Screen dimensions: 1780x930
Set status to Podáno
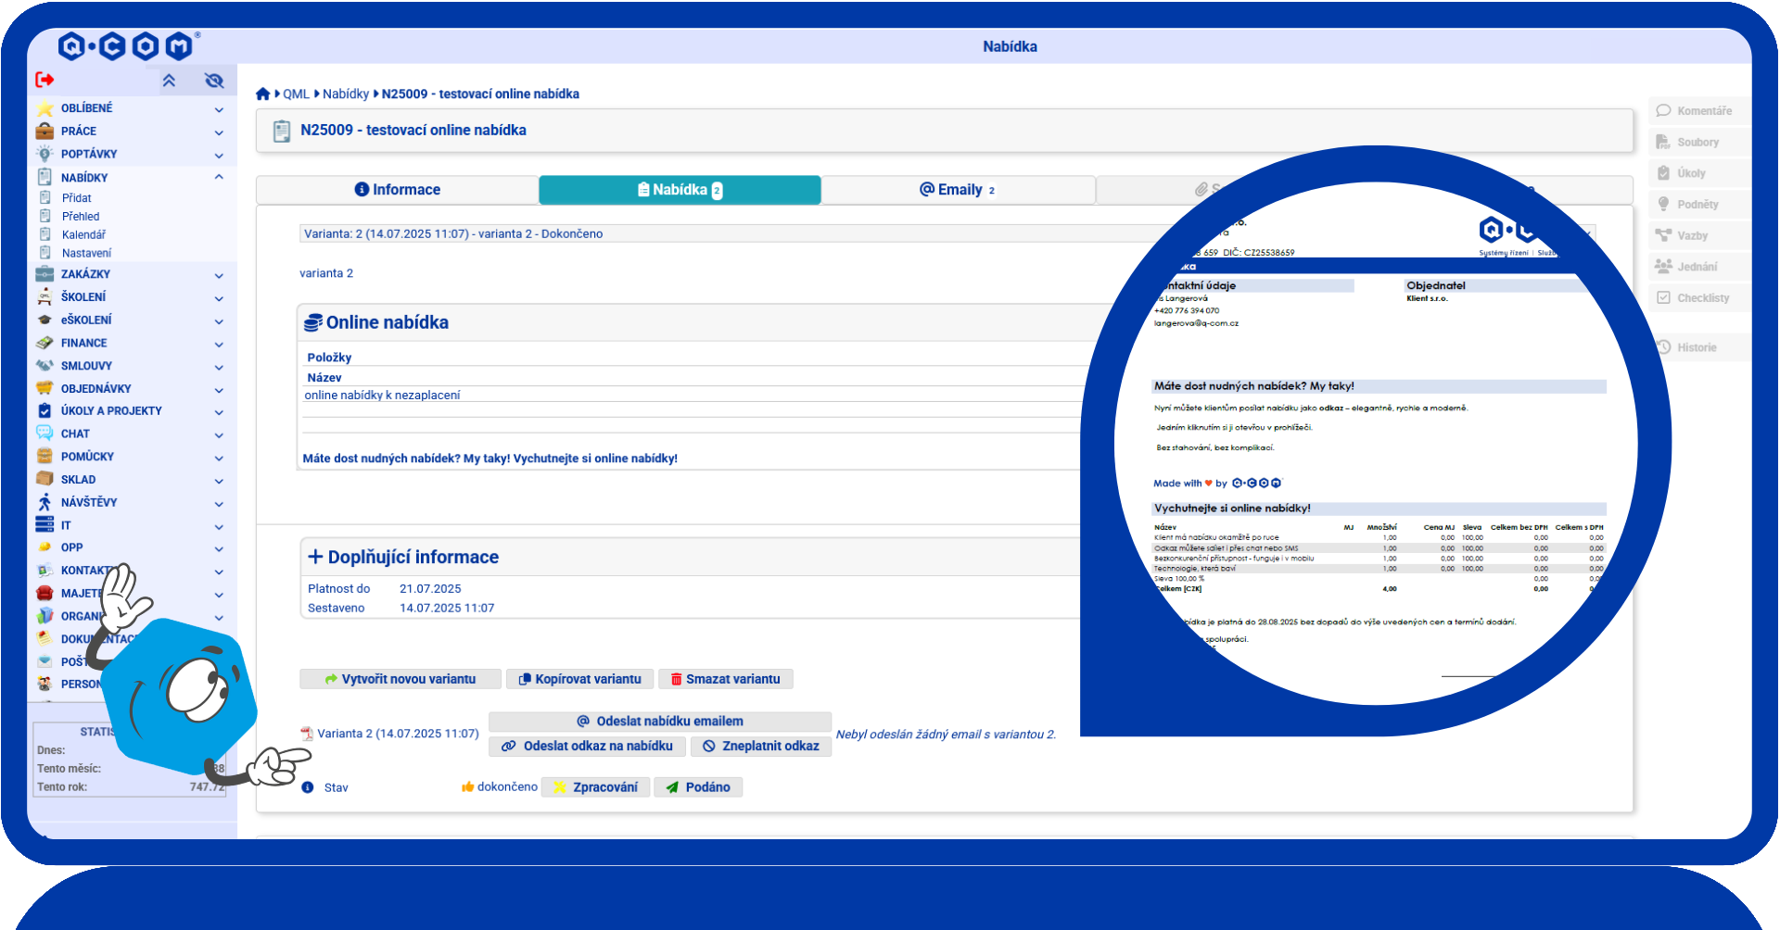tap(699, 787)
